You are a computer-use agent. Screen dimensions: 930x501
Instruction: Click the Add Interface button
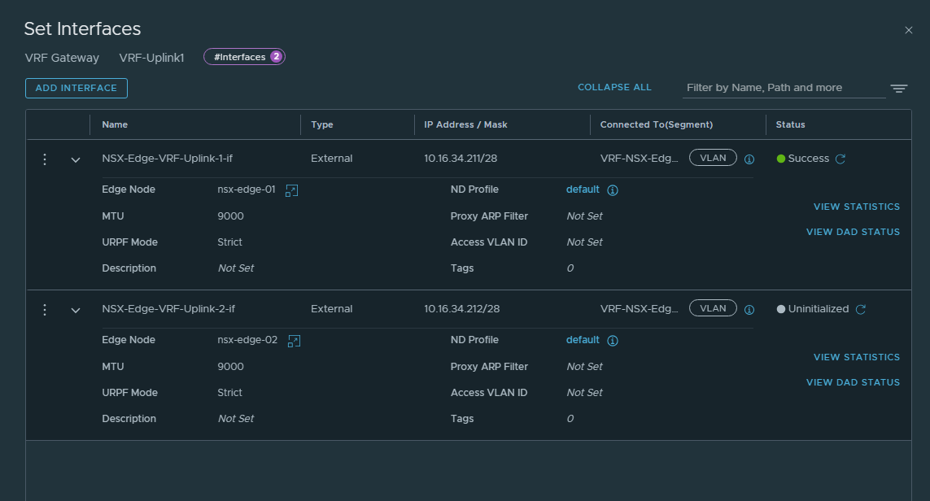point(76,88)
